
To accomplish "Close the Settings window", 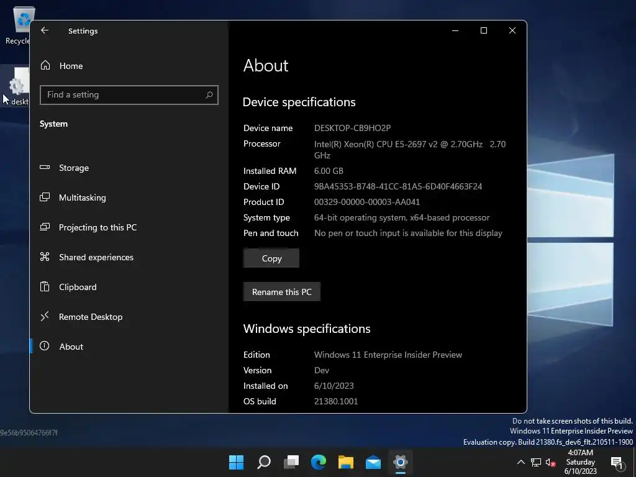I will tap(512, 30).
